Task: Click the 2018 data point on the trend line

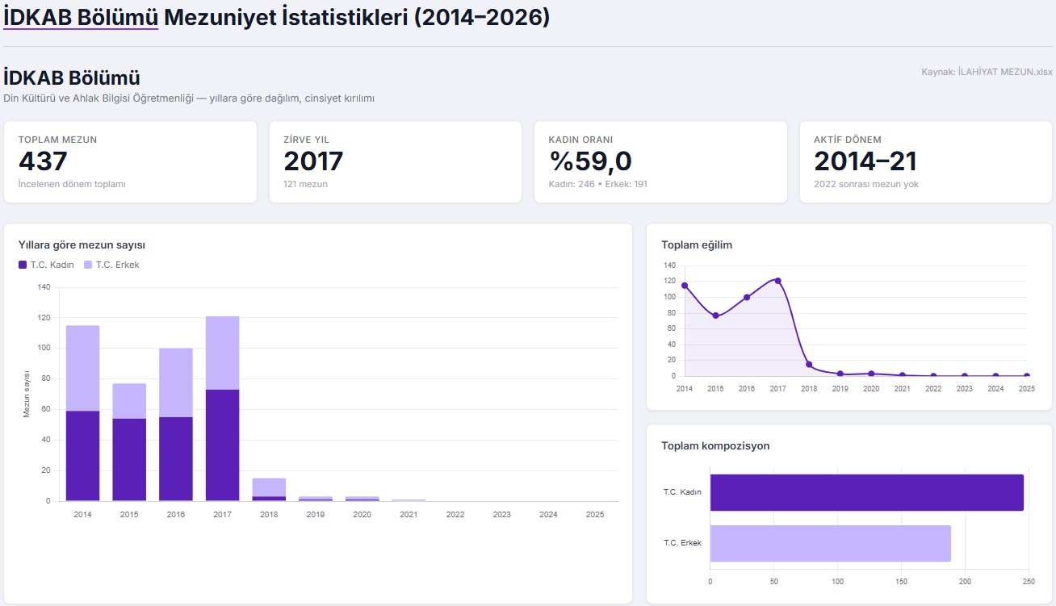Action: click(809, 365)
